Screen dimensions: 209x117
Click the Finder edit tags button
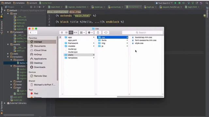click(106, 32)
